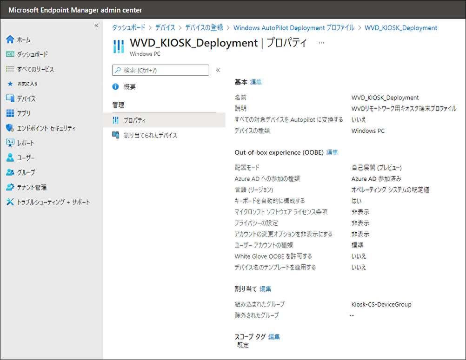466x360 pixels.
Task: Click the デバイスの登録 breadcrumb link
Action: coord(204,27)
